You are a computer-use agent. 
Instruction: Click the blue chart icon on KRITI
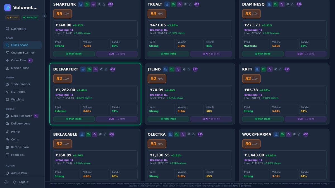coord(257,69)
